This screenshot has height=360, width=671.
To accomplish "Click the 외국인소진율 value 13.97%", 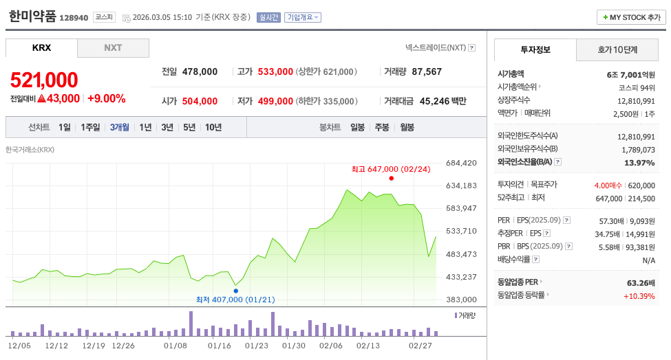I will click(639, 163).
